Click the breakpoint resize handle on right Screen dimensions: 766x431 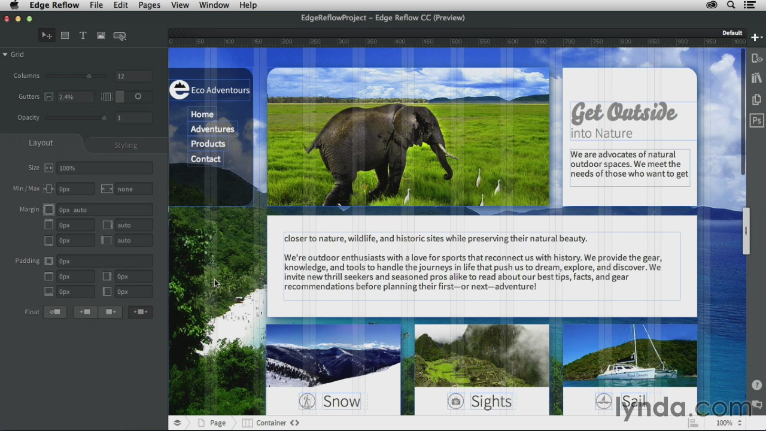[x=746, y=231]
